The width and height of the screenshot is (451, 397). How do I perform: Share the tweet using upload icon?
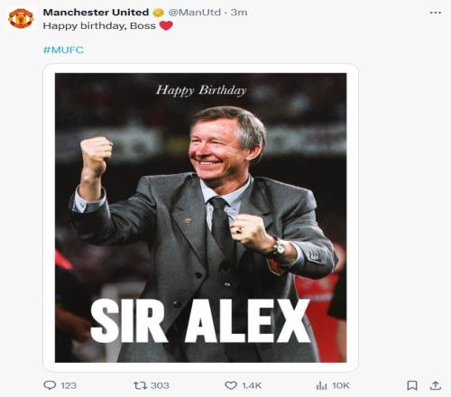(436, 385)
